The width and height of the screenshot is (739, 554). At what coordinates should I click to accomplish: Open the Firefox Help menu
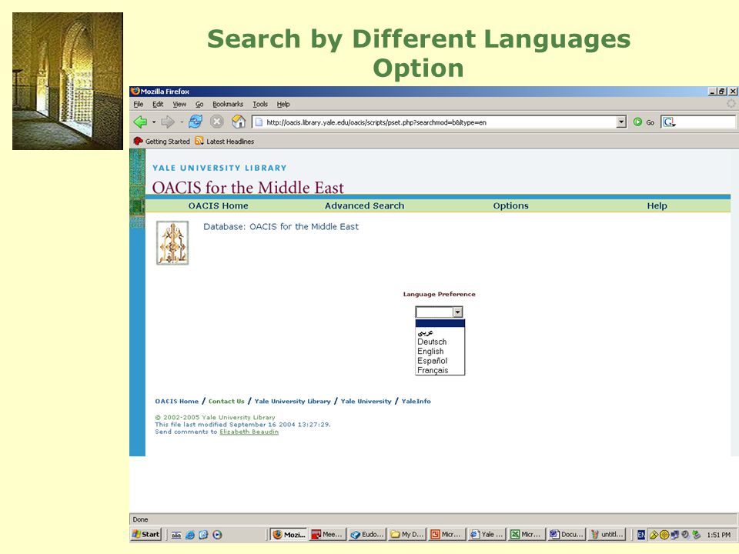click(283, 104)
